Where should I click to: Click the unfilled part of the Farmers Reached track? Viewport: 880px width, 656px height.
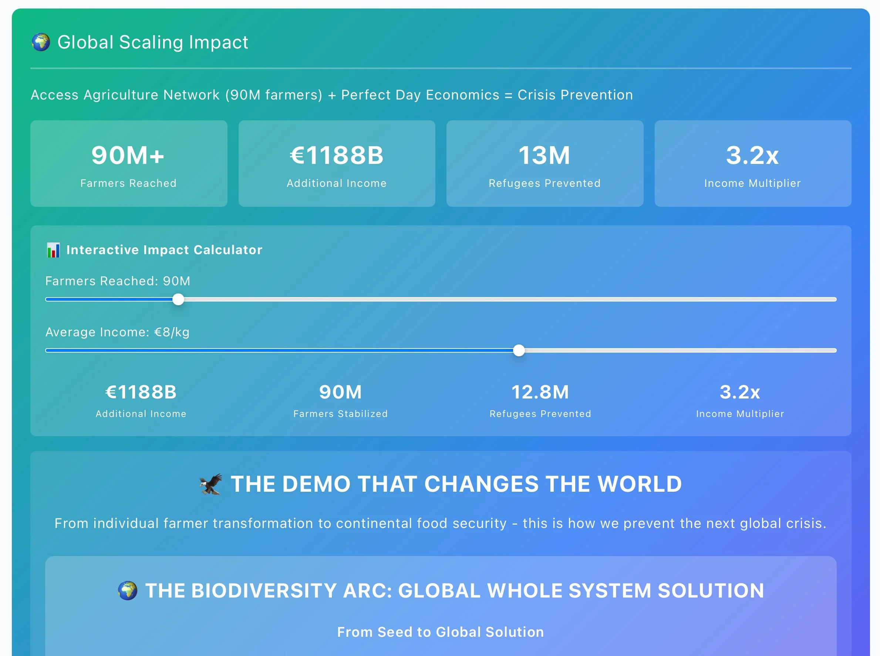(508, 299)
